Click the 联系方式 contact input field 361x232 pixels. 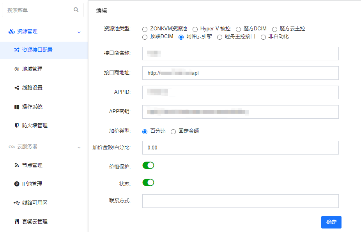coord(241,201)
